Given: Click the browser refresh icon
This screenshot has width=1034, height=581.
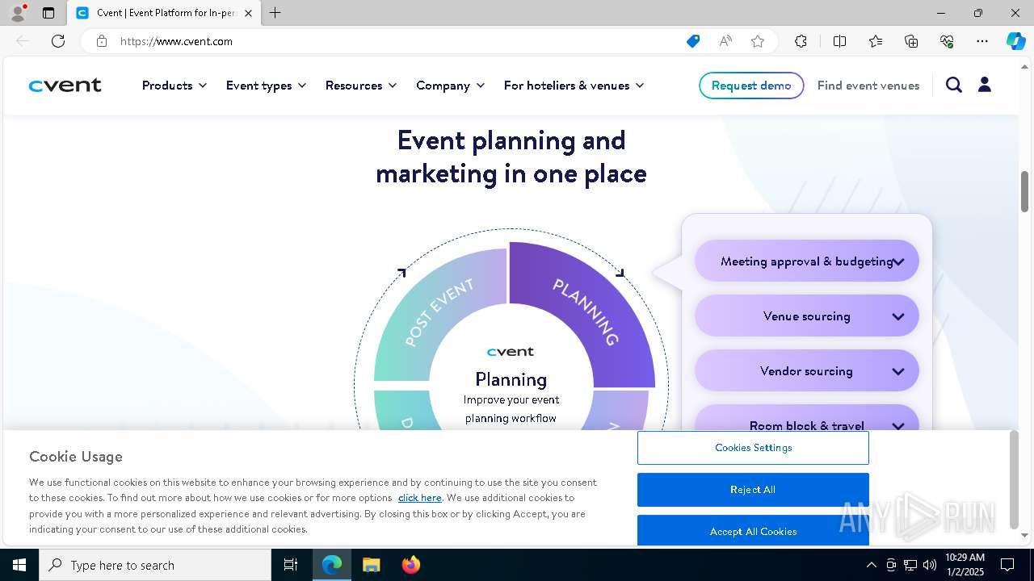Looking at the screenshot, I should [x=58, y=41].
